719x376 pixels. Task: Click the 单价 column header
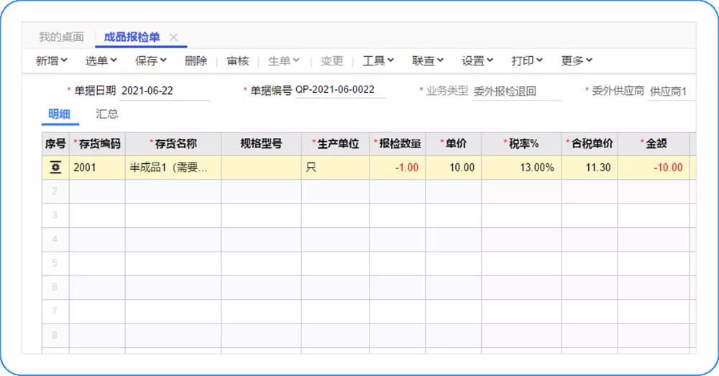coord(454,144)
